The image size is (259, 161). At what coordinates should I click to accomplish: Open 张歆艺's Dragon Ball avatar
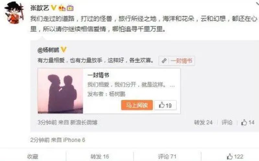[14, 13]
